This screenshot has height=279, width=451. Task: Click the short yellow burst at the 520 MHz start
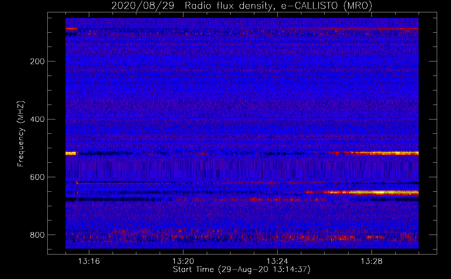[71, 153]
